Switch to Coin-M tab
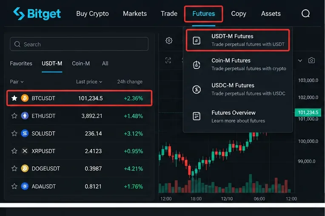Viewport: 325px width, 216px height. (81, 63)
